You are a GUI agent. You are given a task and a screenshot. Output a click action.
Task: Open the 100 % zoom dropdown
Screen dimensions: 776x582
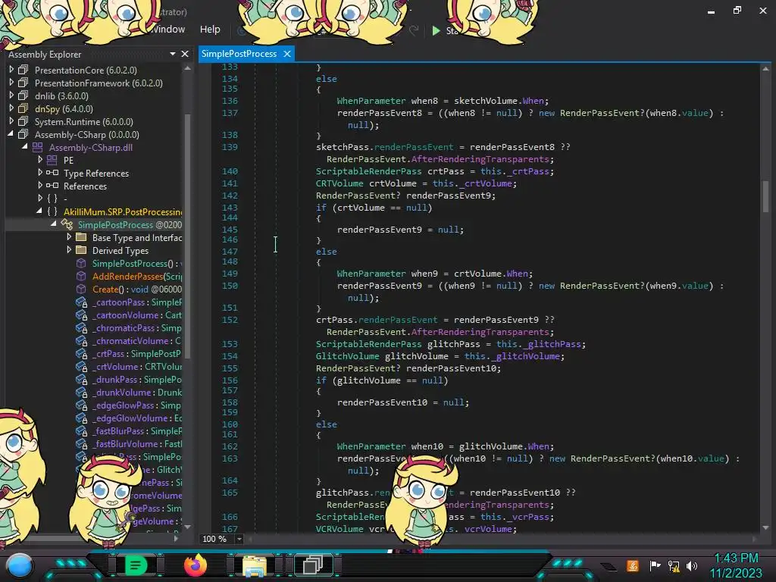[x=239, y=539]
